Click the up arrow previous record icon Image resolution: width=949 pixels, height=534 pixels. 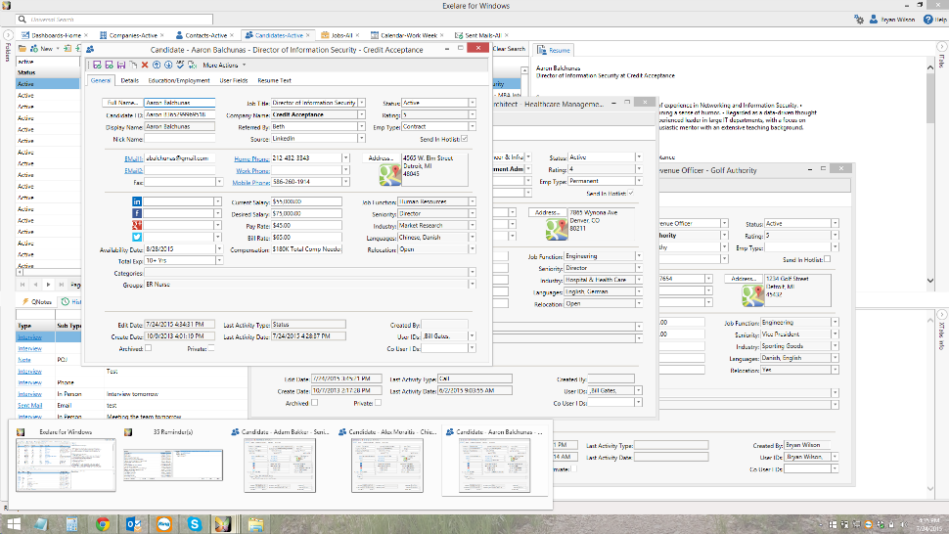pos(156,65)
